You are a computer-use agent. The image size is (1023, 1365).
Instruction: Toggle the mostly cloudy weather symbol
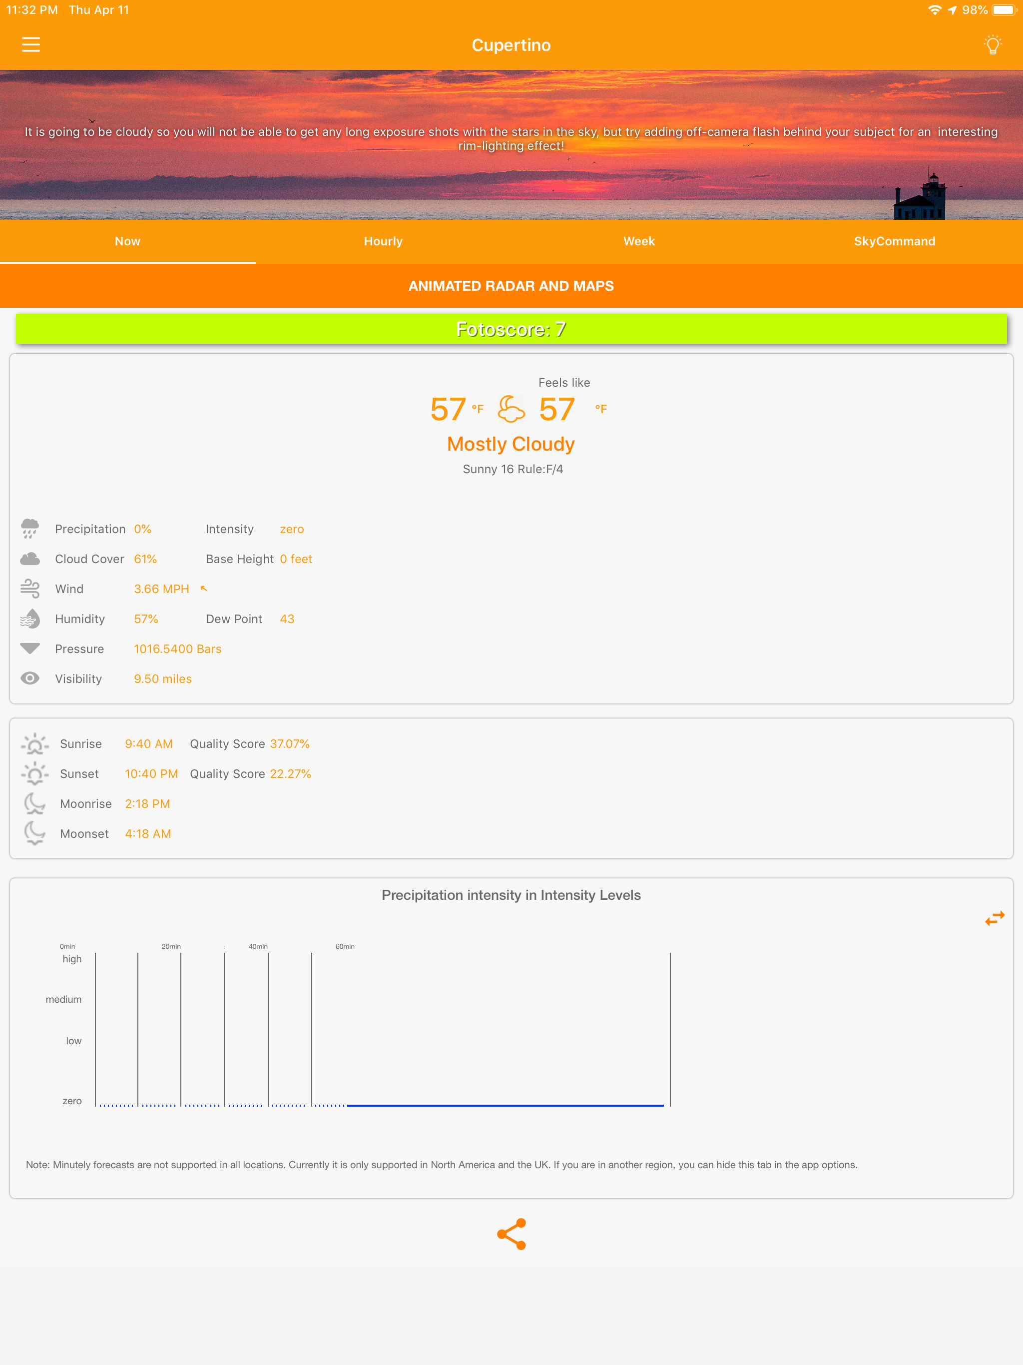point(511,409)
